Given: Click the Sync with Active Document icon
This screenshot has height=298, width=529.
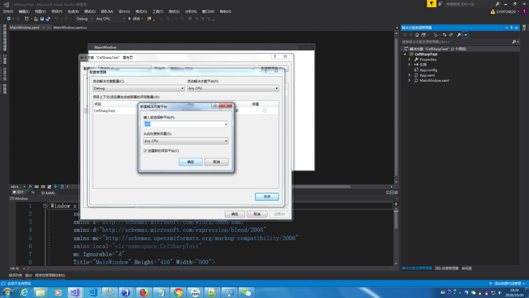Looking at the screenshot, I should coord(444,35).
